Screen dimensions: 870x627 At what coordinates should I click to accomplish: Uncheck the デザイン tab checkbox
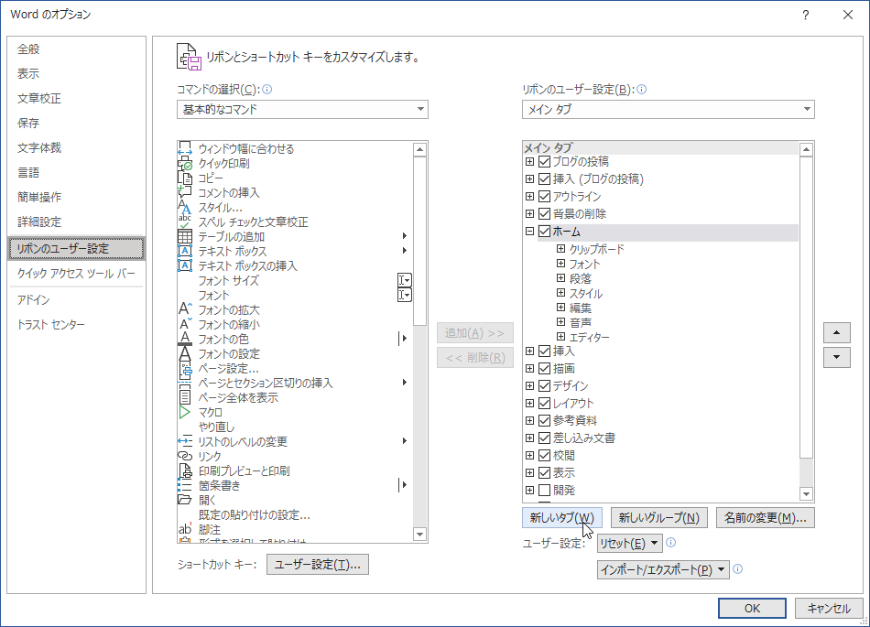(544, 386)
